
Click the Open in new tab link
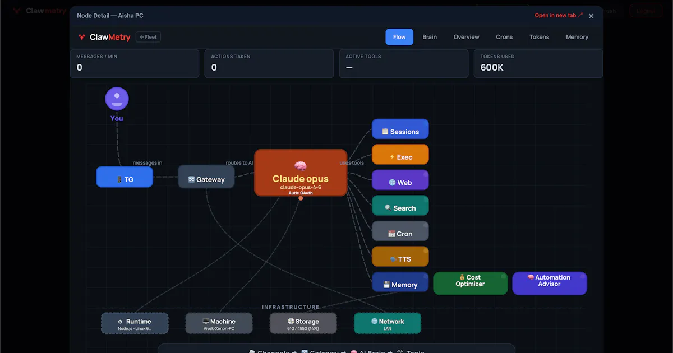559,16
